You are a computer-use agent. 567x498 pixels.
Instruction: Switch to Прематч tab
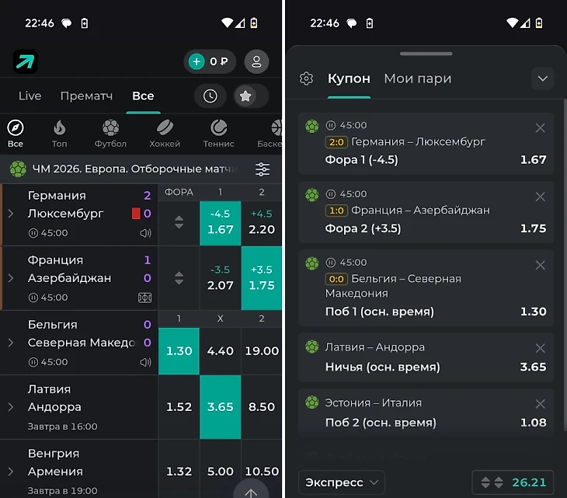(86, 96)
